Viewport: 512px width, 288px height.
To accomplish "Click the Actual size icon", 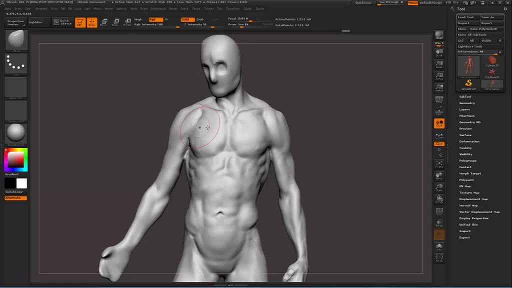I will pyautogui.click(x=439, y=76).
